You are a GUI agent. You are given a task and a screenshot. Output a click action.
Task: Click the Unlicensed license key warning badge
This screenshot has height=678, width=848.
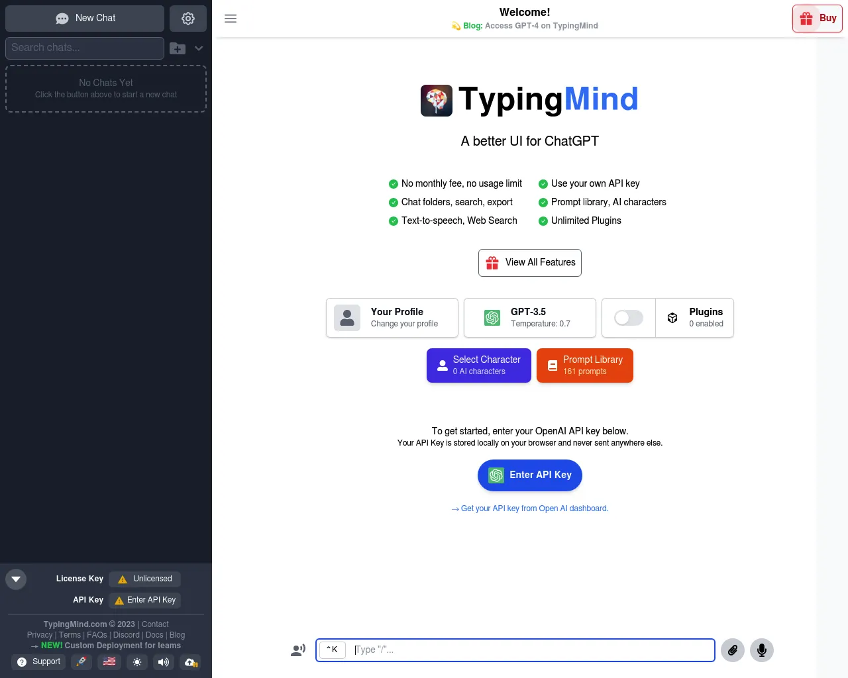click(144, 579)
